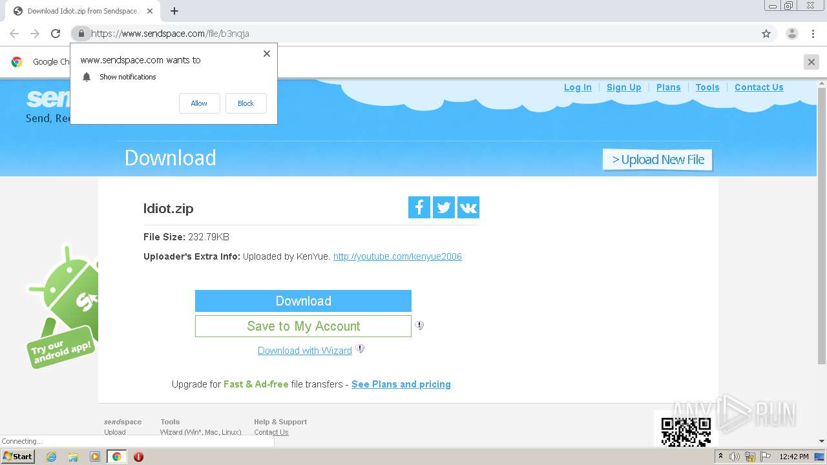
Task: Open Sign Up page
Action: (624, 87)
